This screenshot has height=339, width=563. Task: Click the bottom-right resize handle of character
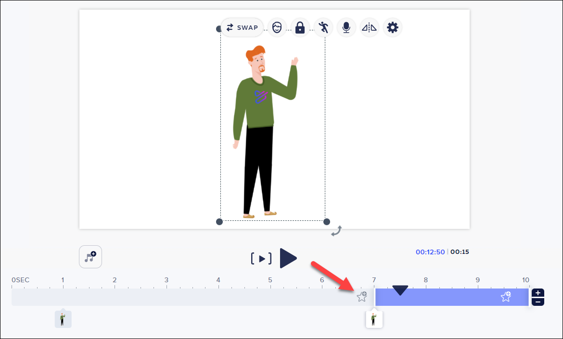pos(326,222)
